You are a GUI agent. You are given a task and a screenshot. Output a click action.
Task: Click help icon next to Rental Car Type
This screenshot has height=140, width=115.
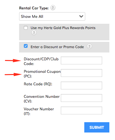[x=53, y=8]
